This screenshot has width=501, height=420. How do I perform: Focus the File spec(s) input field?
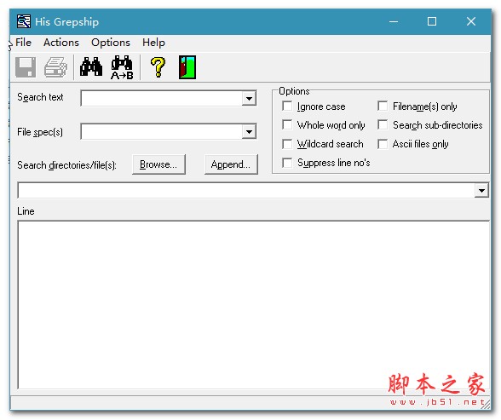click(x=161, y=131)
